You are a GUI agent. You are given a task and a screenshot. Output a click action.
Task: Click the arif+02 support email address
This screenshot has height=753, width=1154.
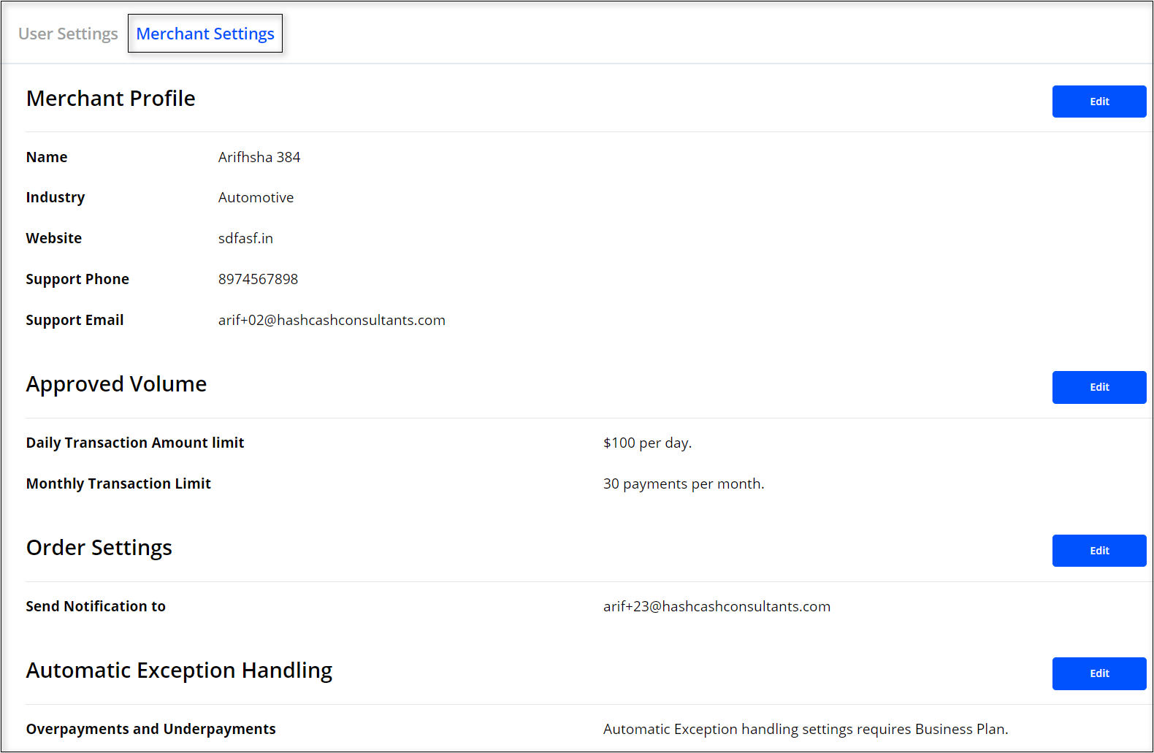[332, 321]
